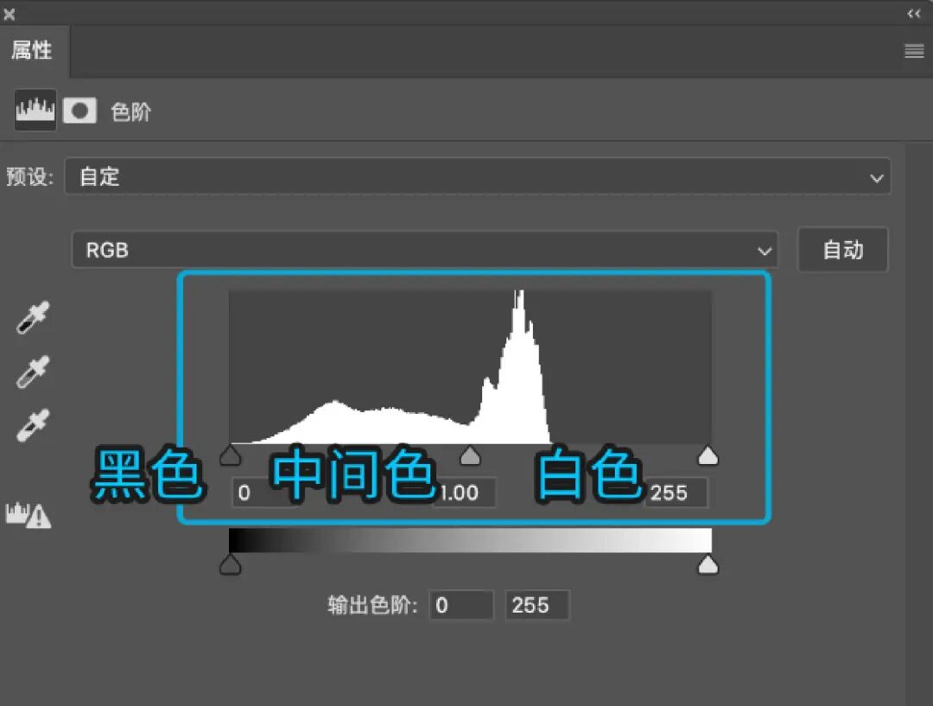Image resolution: width=933 pixels, height=706 pixels.
Task: Click the midtone gamma slider handle
Action: (470, 455)
